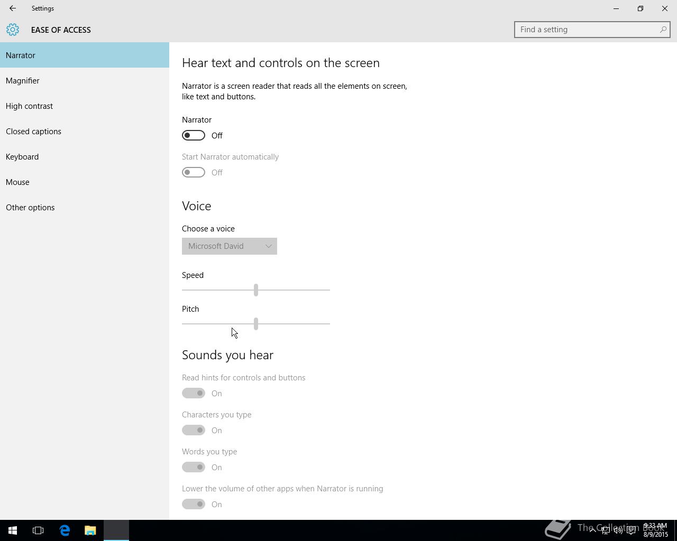Screen dimensions: 677x541
Task: Open the Microsoft David voice dropdown
Action: click(x=230, y=246)
